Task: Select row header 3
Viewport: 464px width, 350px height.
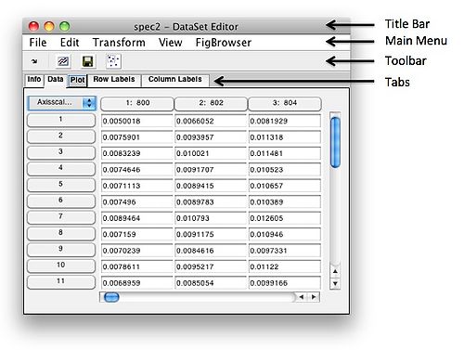Action: 61,152
